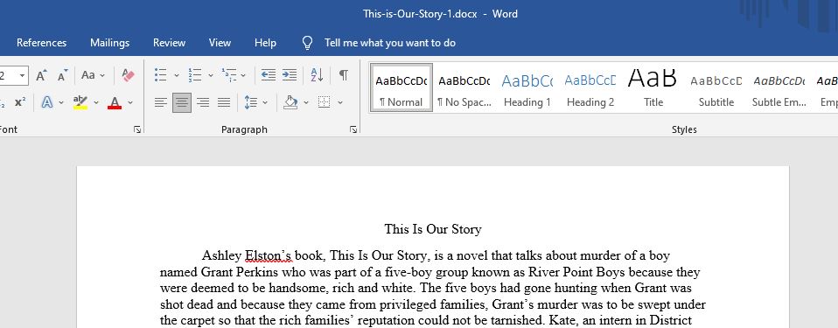Apply No Spacing style

point(464,88)
